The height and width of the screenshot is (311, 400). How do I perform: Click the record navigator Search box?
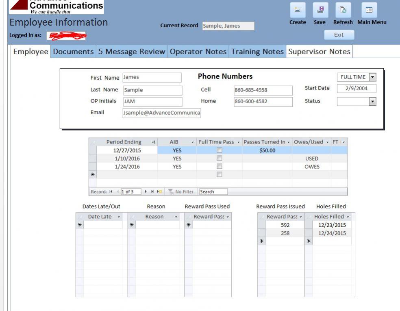pyautogui.click(x=213, y=191)
